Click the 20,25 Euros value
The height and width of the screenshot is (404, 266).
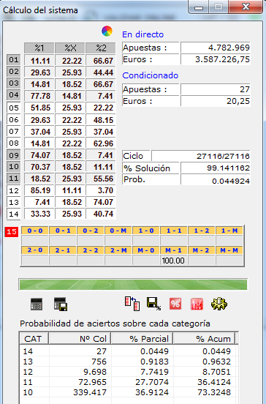(216, 101)
